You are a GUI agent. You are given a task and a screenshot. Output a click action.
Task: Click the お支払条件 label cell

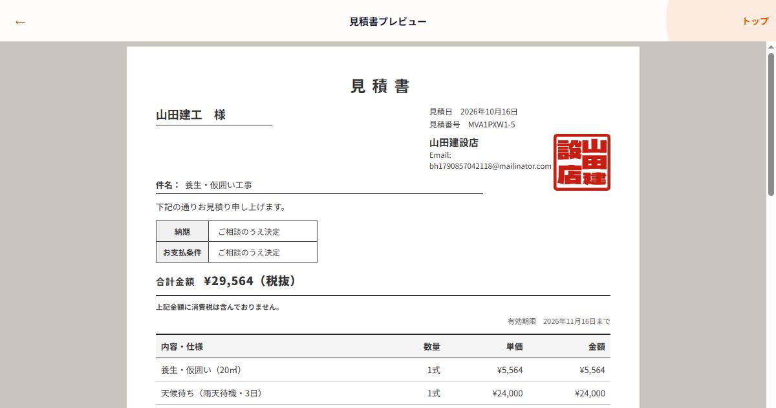pyautogui.click(x=182, y=252)
